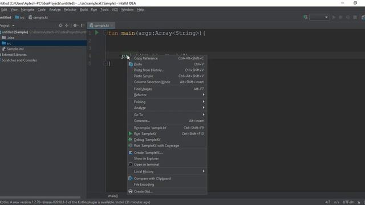Choose Paste from History
Image resolution: width=365 pixels, height=205 pixels.
[x=167, y=70]
